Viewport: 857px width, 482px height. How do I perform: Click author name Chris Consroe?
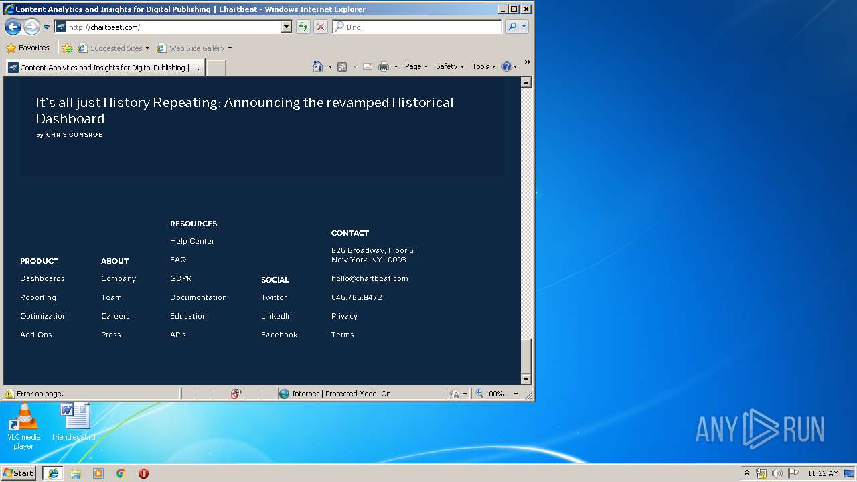[74, 135]
